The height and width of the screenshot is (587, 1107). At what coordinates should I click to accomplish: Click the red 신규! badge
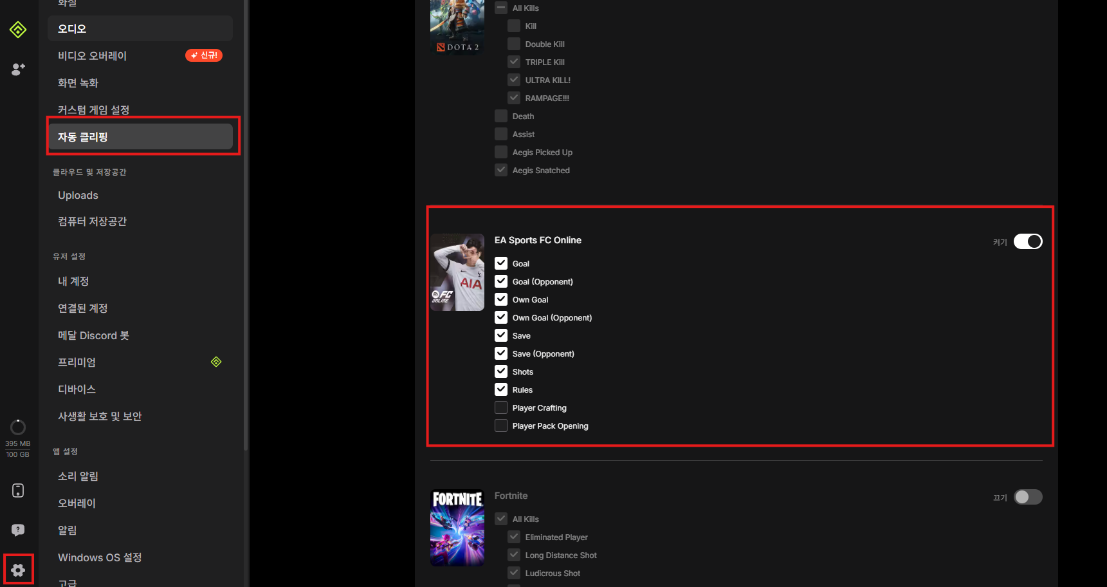tap(204, 55)
